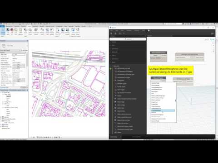Click the Load Family icon
Image resolution: width=218 pixels, height=163 pixels.
pos(73,31)
